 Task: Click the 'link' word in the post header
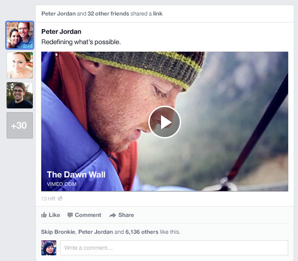tap(158, 14)
